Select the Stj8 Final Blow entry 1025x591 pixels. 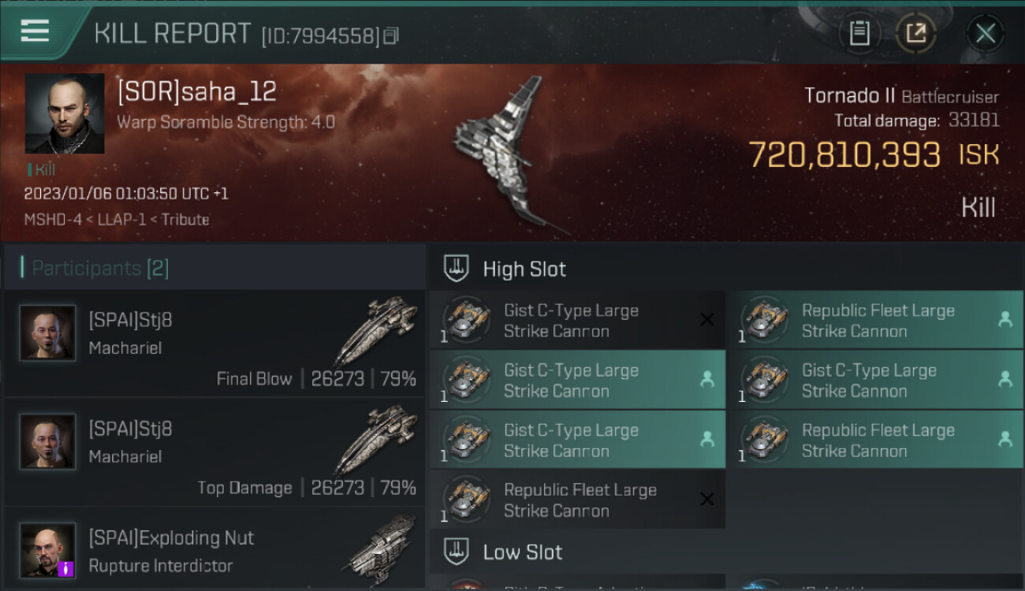pyautogui.click(x=214, y=344)
